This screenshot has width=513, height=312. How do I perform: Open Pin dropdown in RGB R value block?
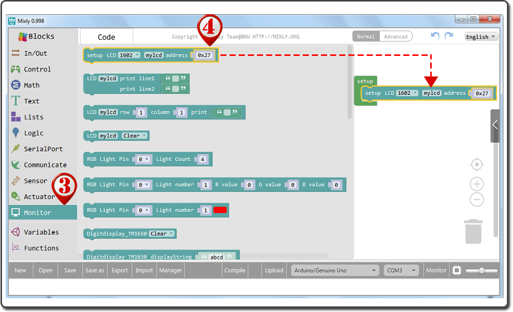coord(143,184)
